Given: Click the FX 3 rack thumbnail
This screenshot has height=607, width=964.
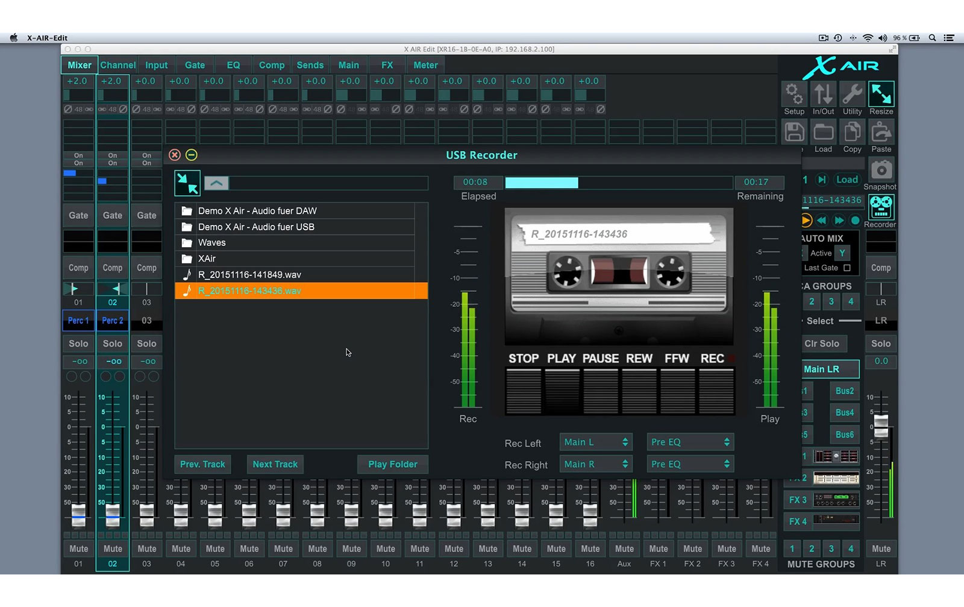Looking at the screenshot, I should [x=836, y=500].
